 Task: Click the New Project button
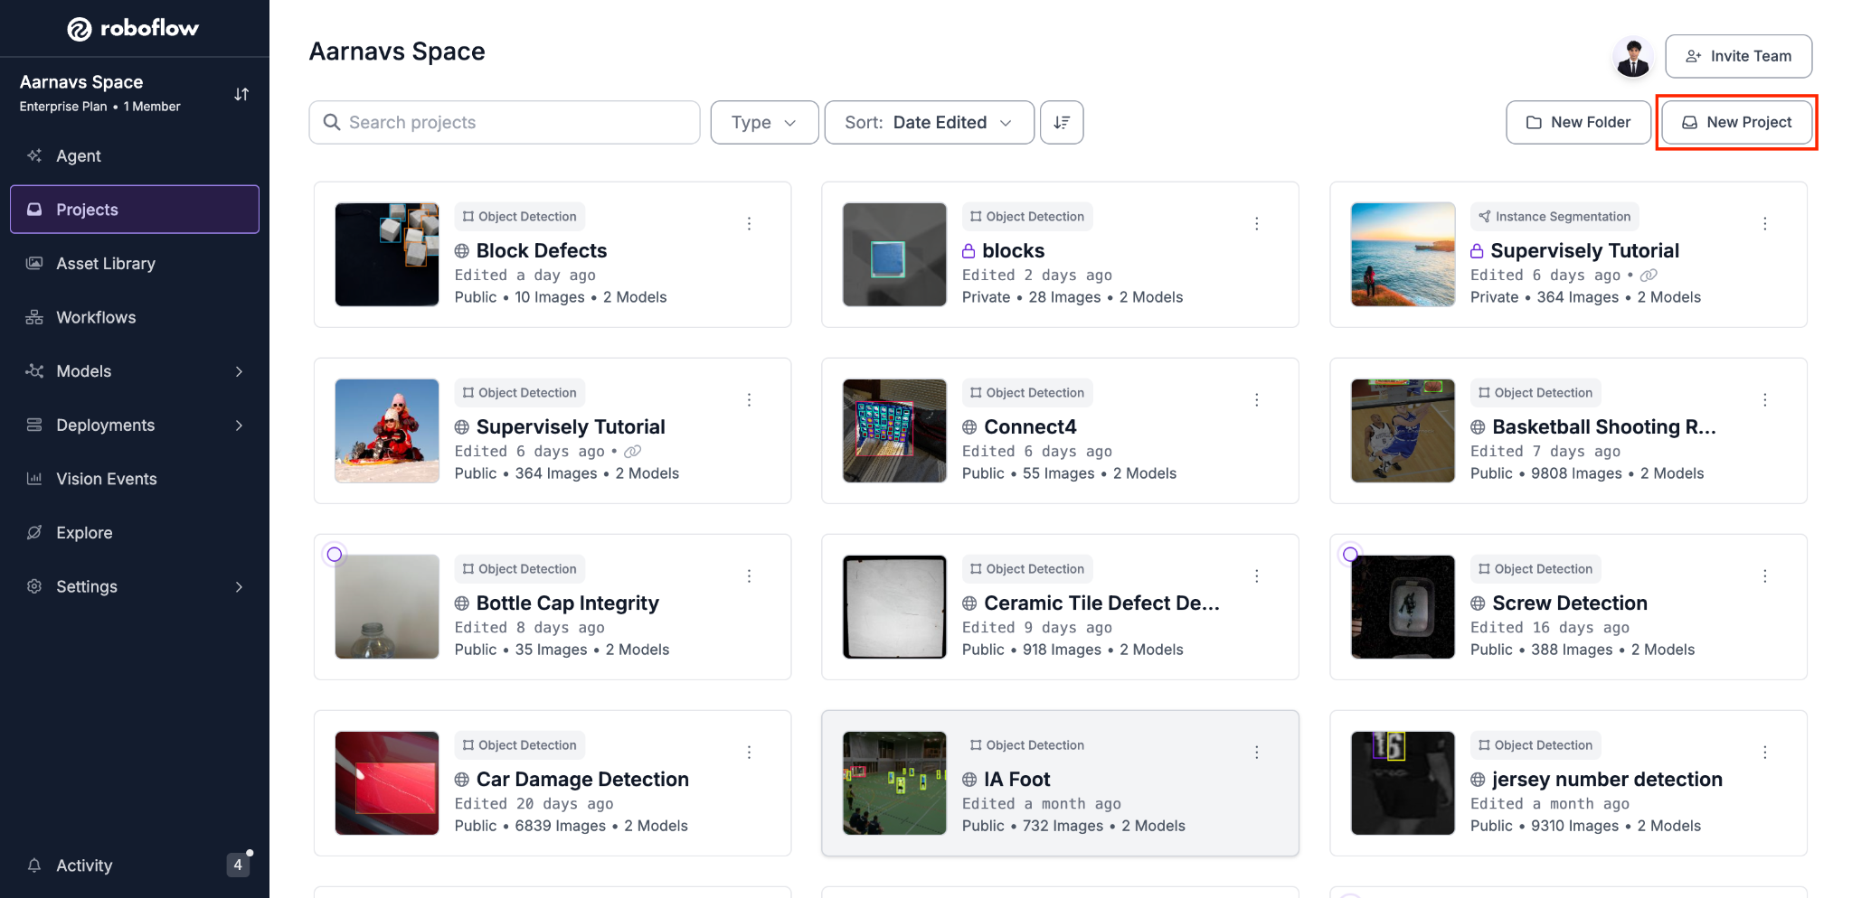point(1736,122)
